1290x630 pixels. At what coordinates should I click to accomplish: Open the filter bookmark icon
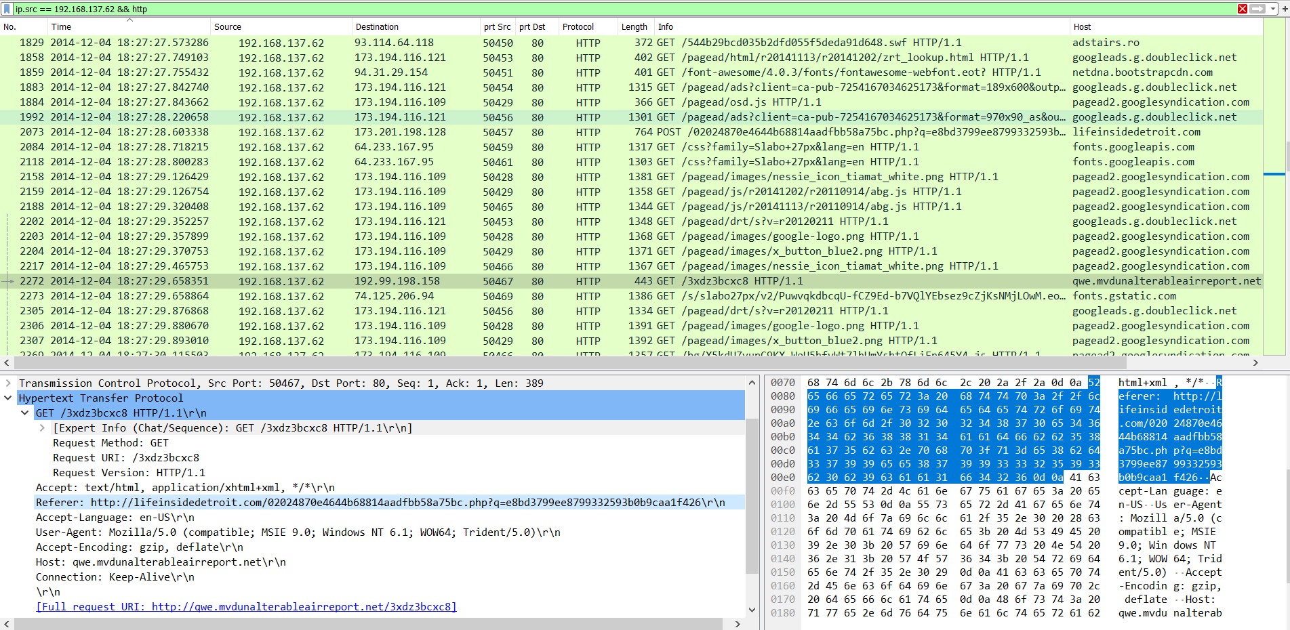(7, 9)
